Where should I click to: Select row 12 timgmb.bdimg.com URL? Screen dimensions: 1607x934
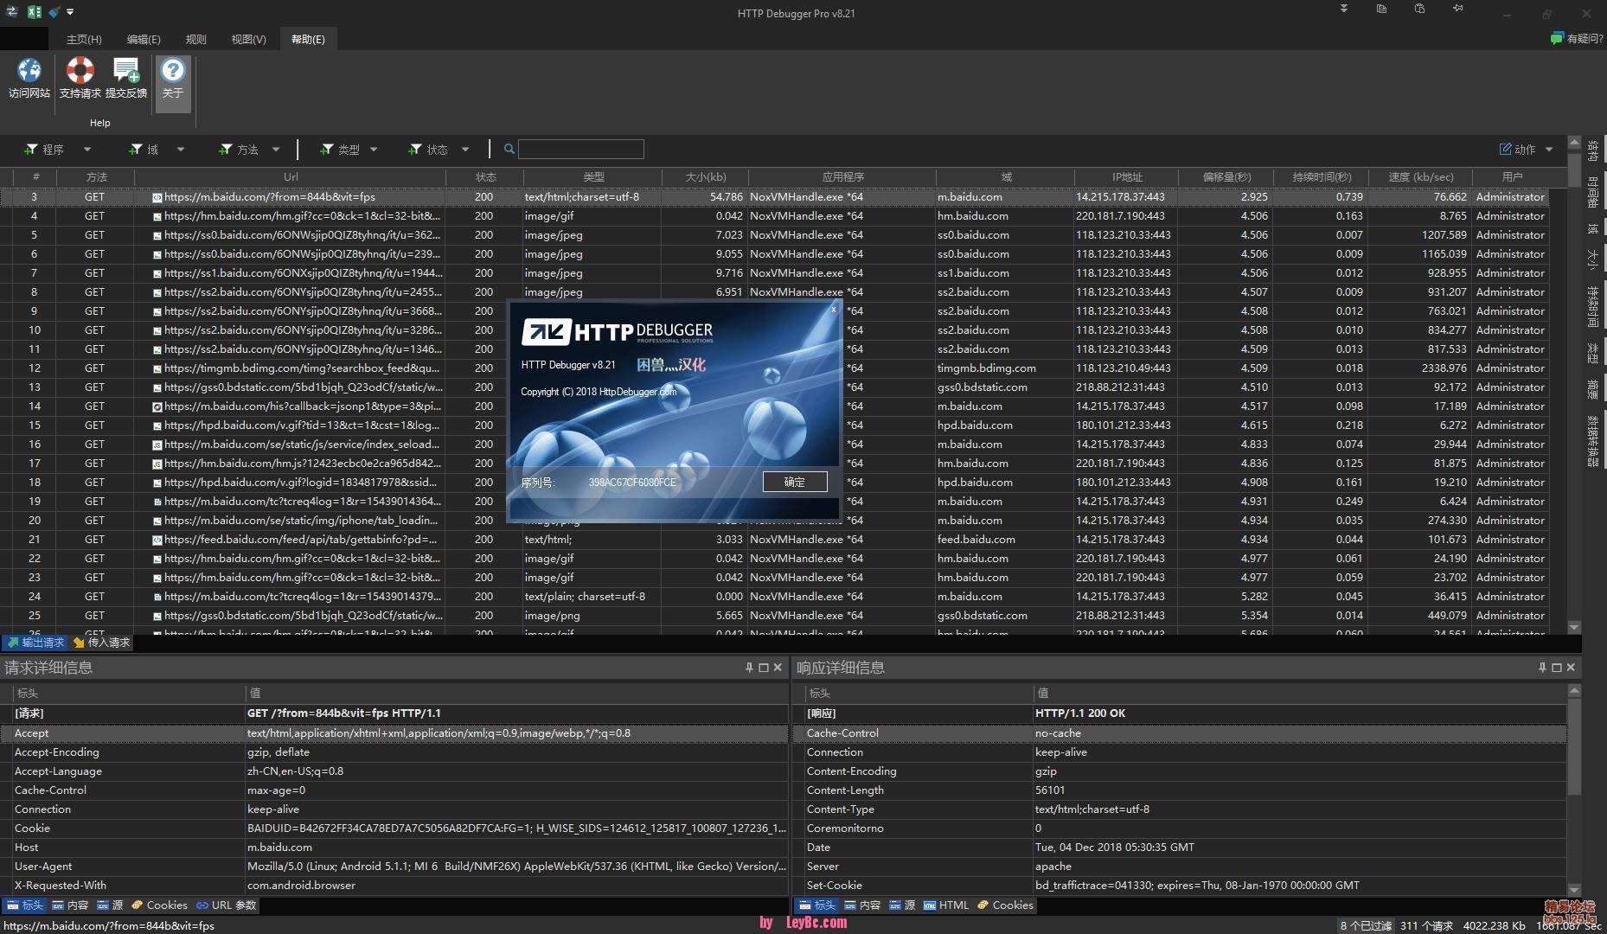pos(302,368)
